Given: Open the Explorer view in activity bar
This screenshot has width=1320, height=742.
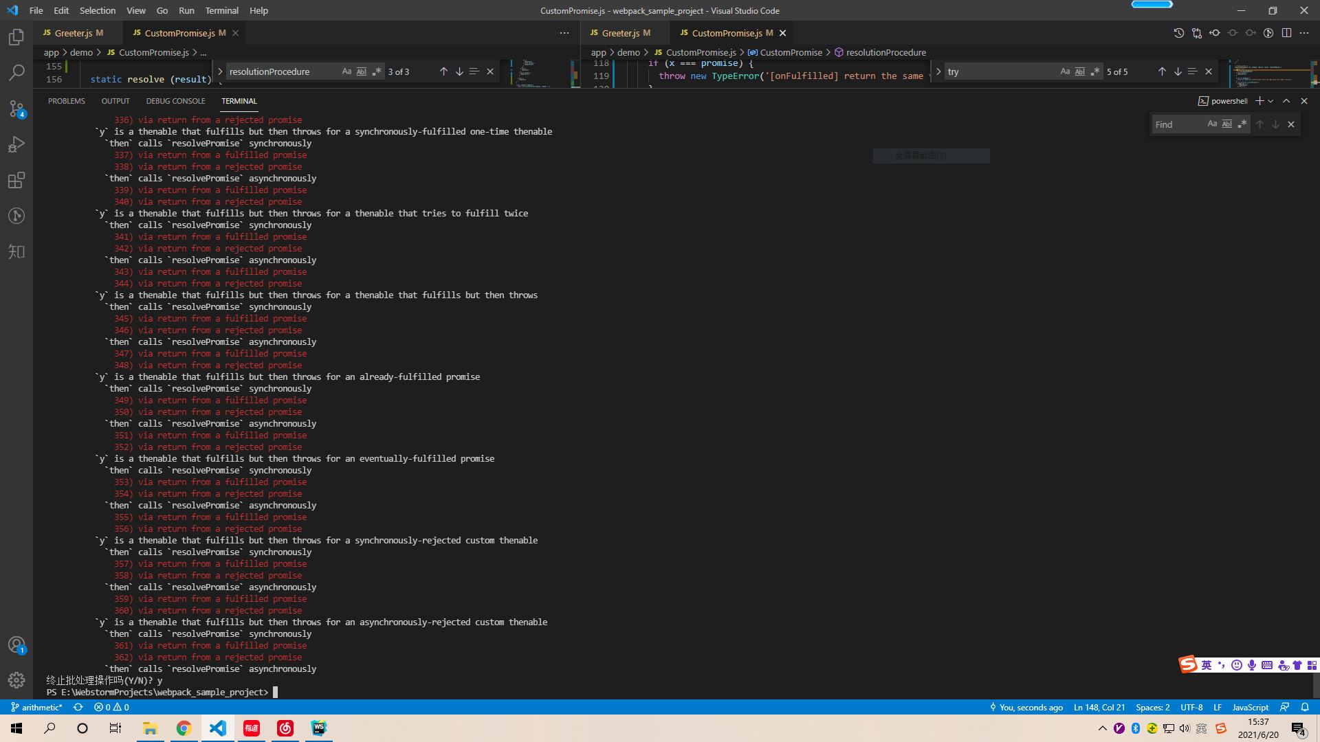Looking at the screenshot, I should click(16, 36).
